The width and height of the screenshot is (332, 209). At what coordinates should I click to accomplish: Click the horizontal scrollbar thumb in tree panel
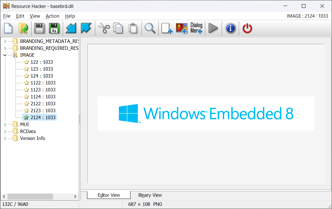point(30,196)
